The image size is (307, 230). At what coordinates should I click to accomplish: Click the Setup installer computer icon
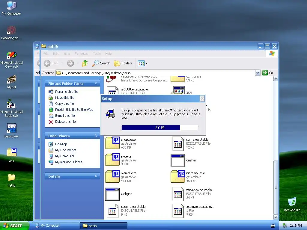tap(111, 114)
